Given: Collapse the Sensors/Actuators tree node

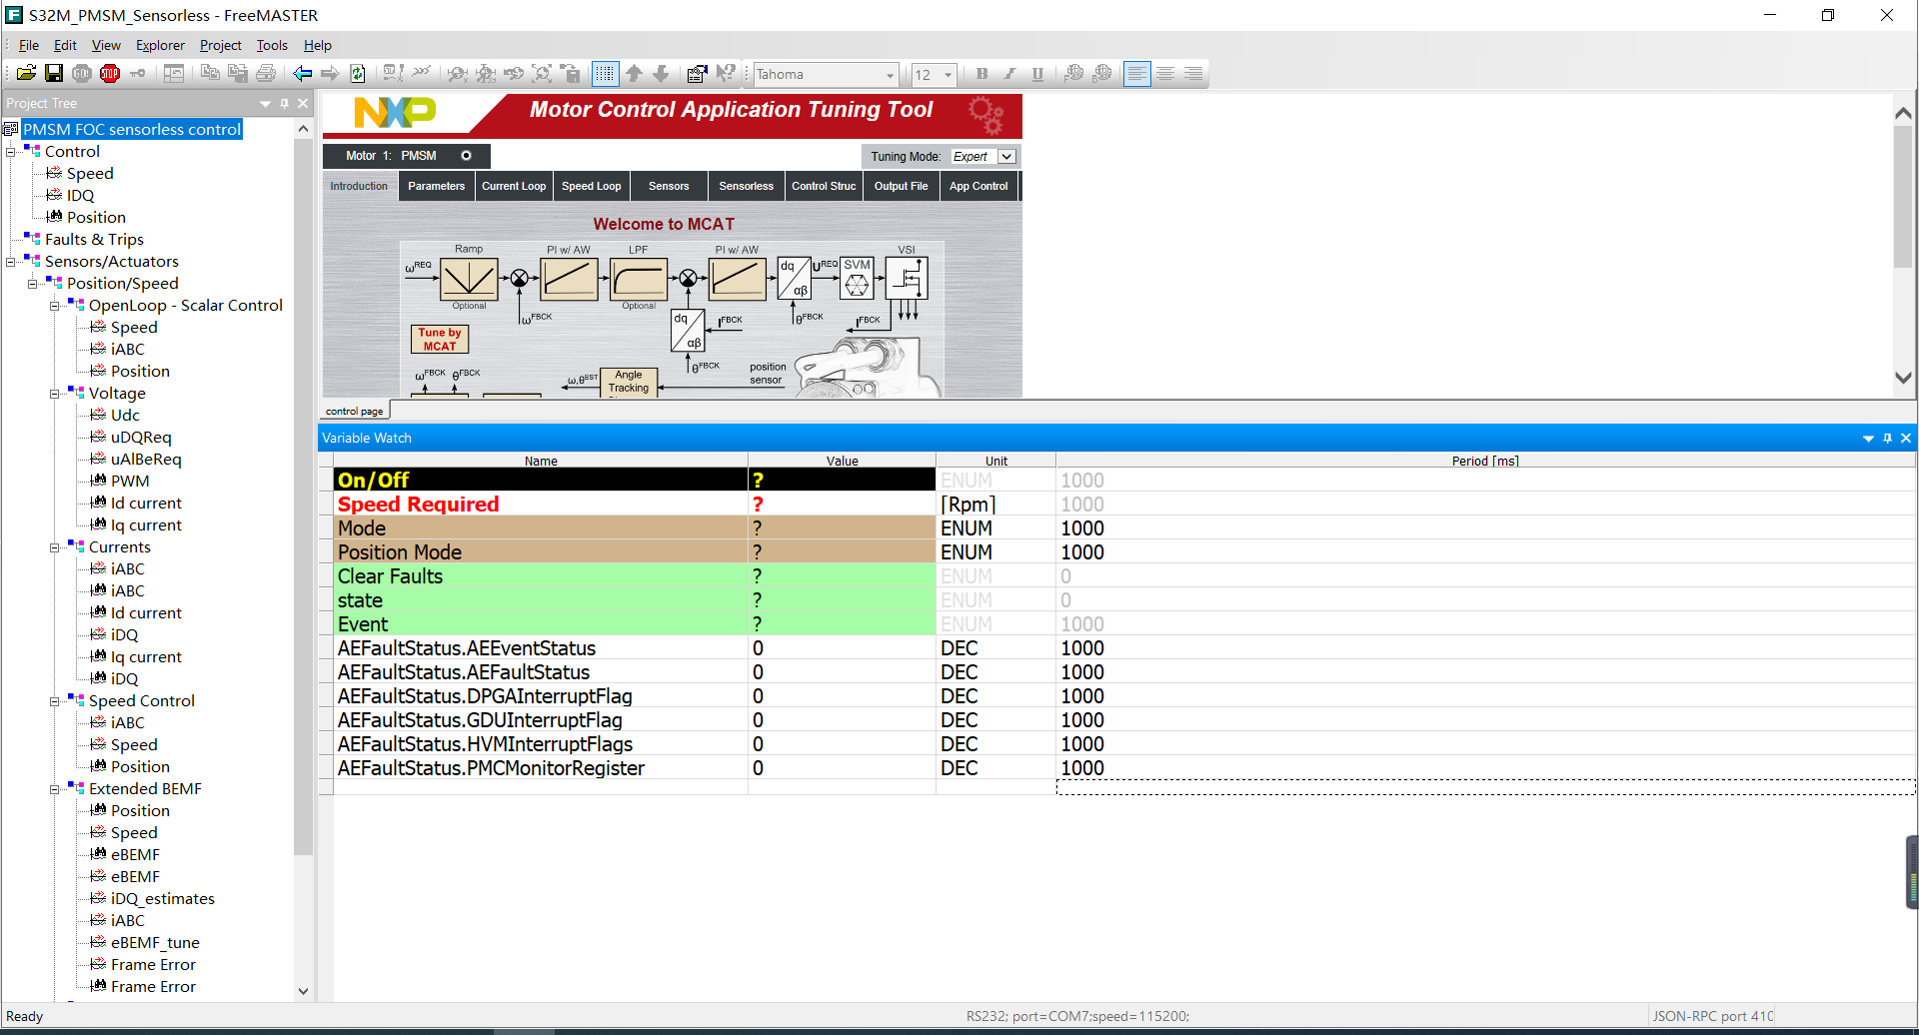Looking at the screenshot, I should click(11, 262).
